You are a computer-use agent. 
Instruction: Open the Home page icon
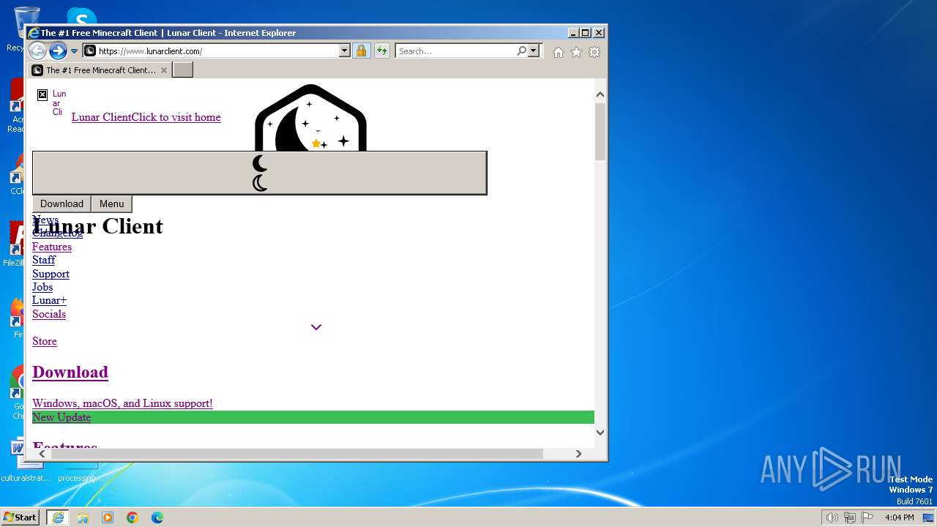pos(559,52)
